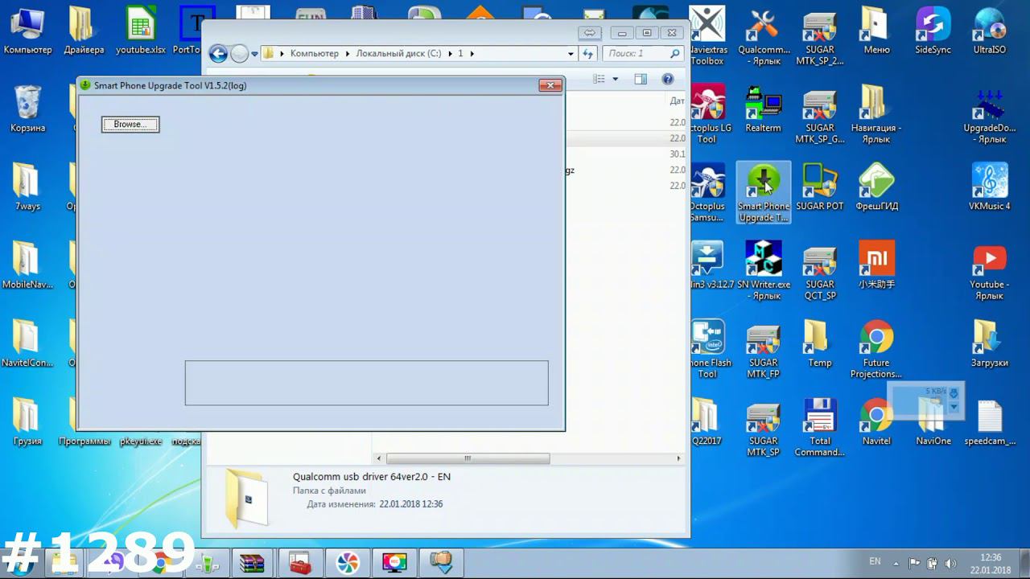Open the Корзина recycle bin
The width and height of the screenshot is (1030, 579).
27,109
